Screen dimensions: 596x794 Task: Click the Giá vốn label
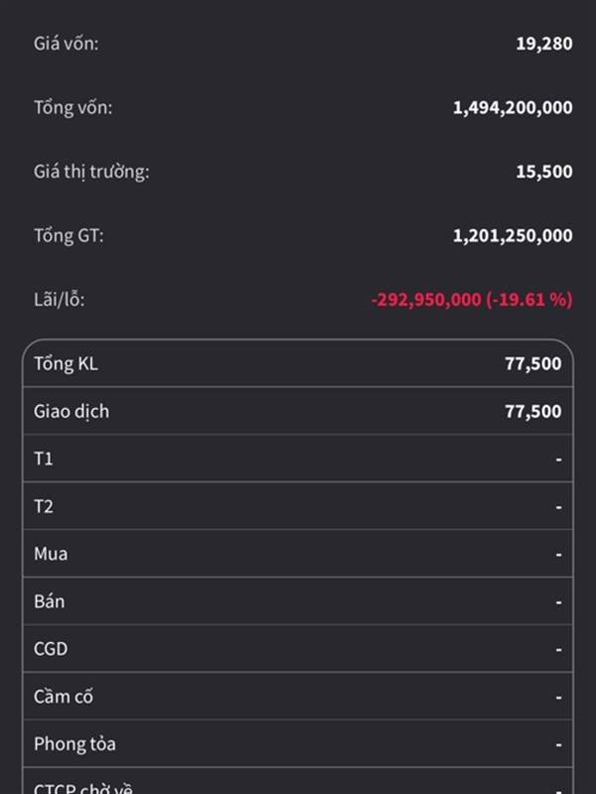point(66,44)
